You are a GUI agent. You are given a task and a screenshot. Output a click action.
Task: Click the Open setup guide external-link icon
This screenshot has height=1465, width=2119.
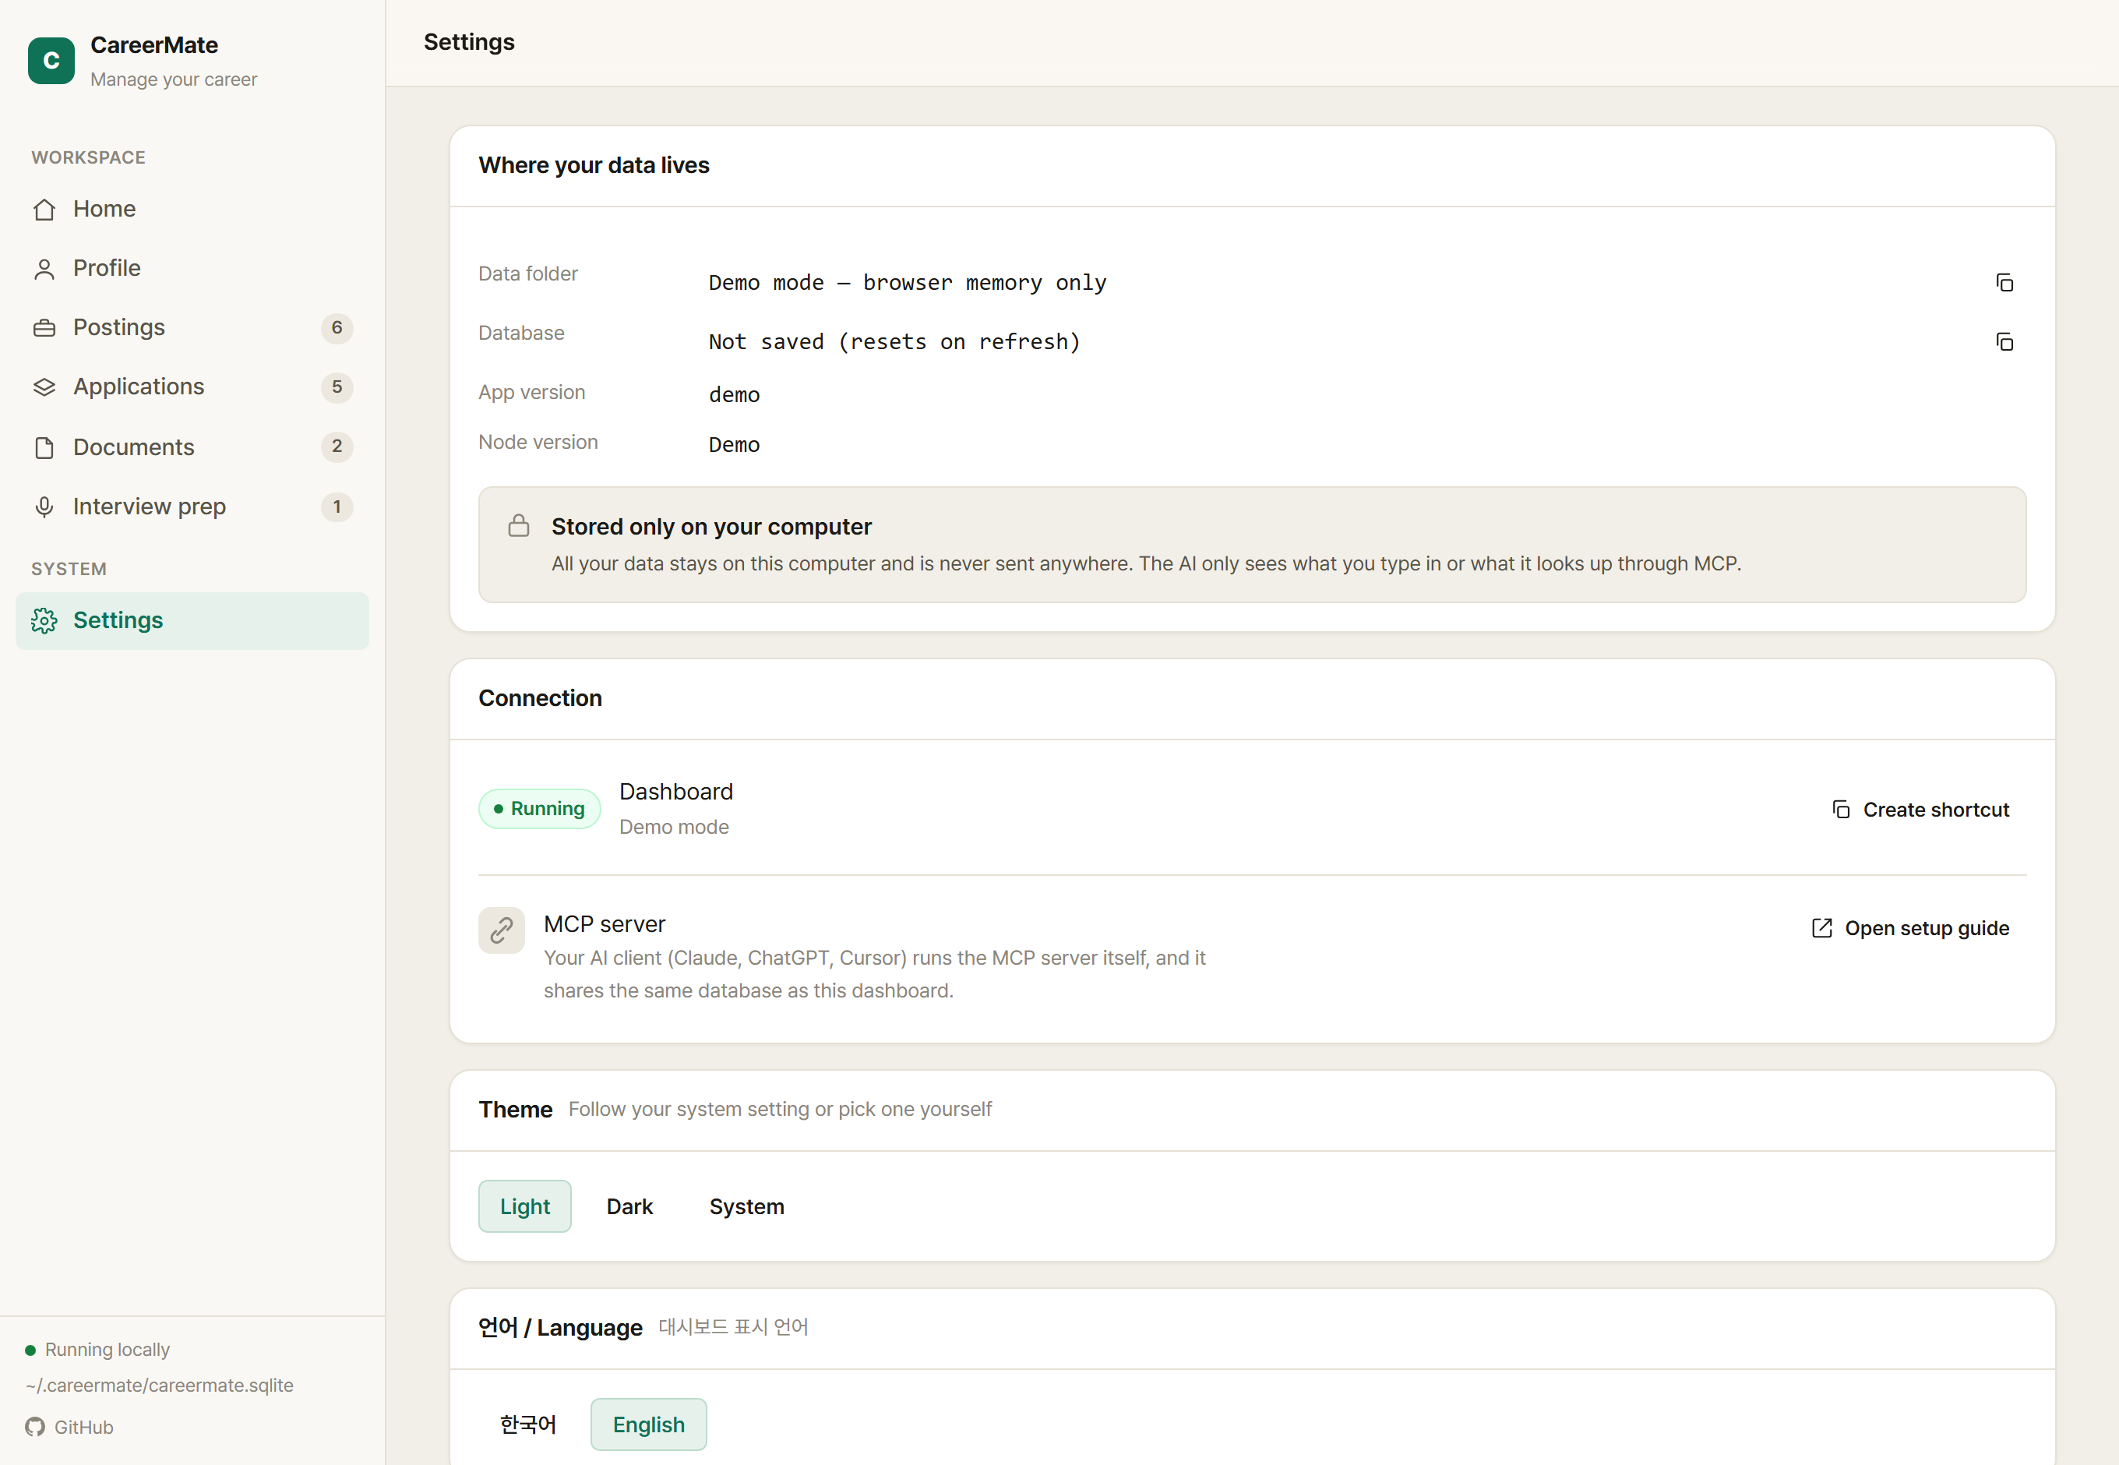[1821, 928]
